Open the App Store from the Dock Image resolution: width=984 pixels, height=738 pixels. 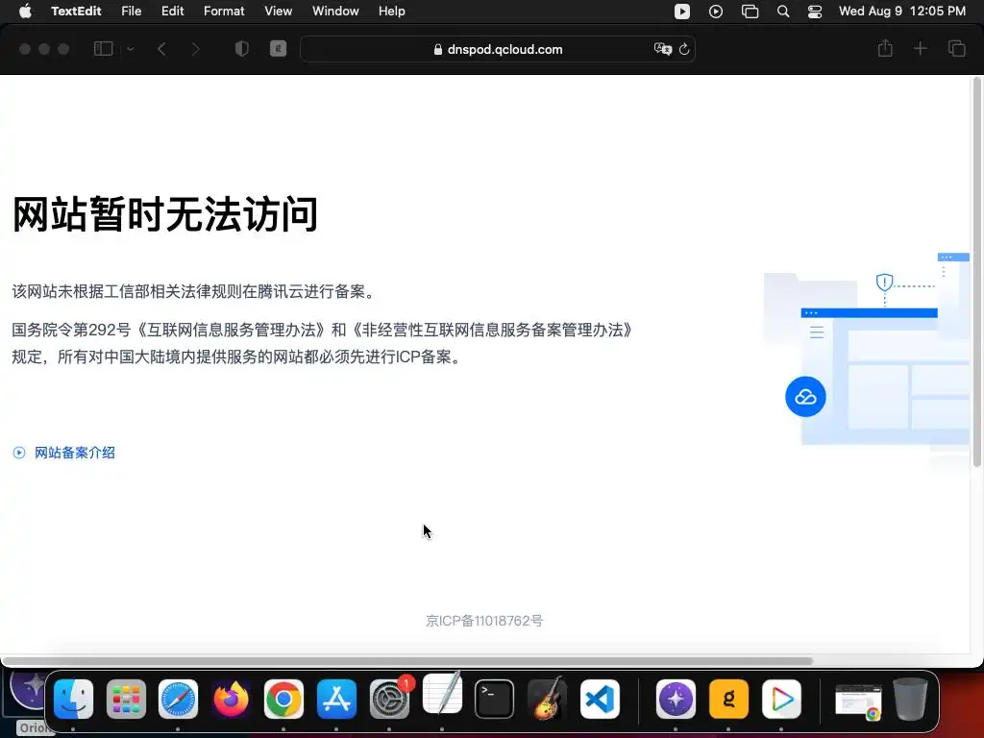coord(336,700)
